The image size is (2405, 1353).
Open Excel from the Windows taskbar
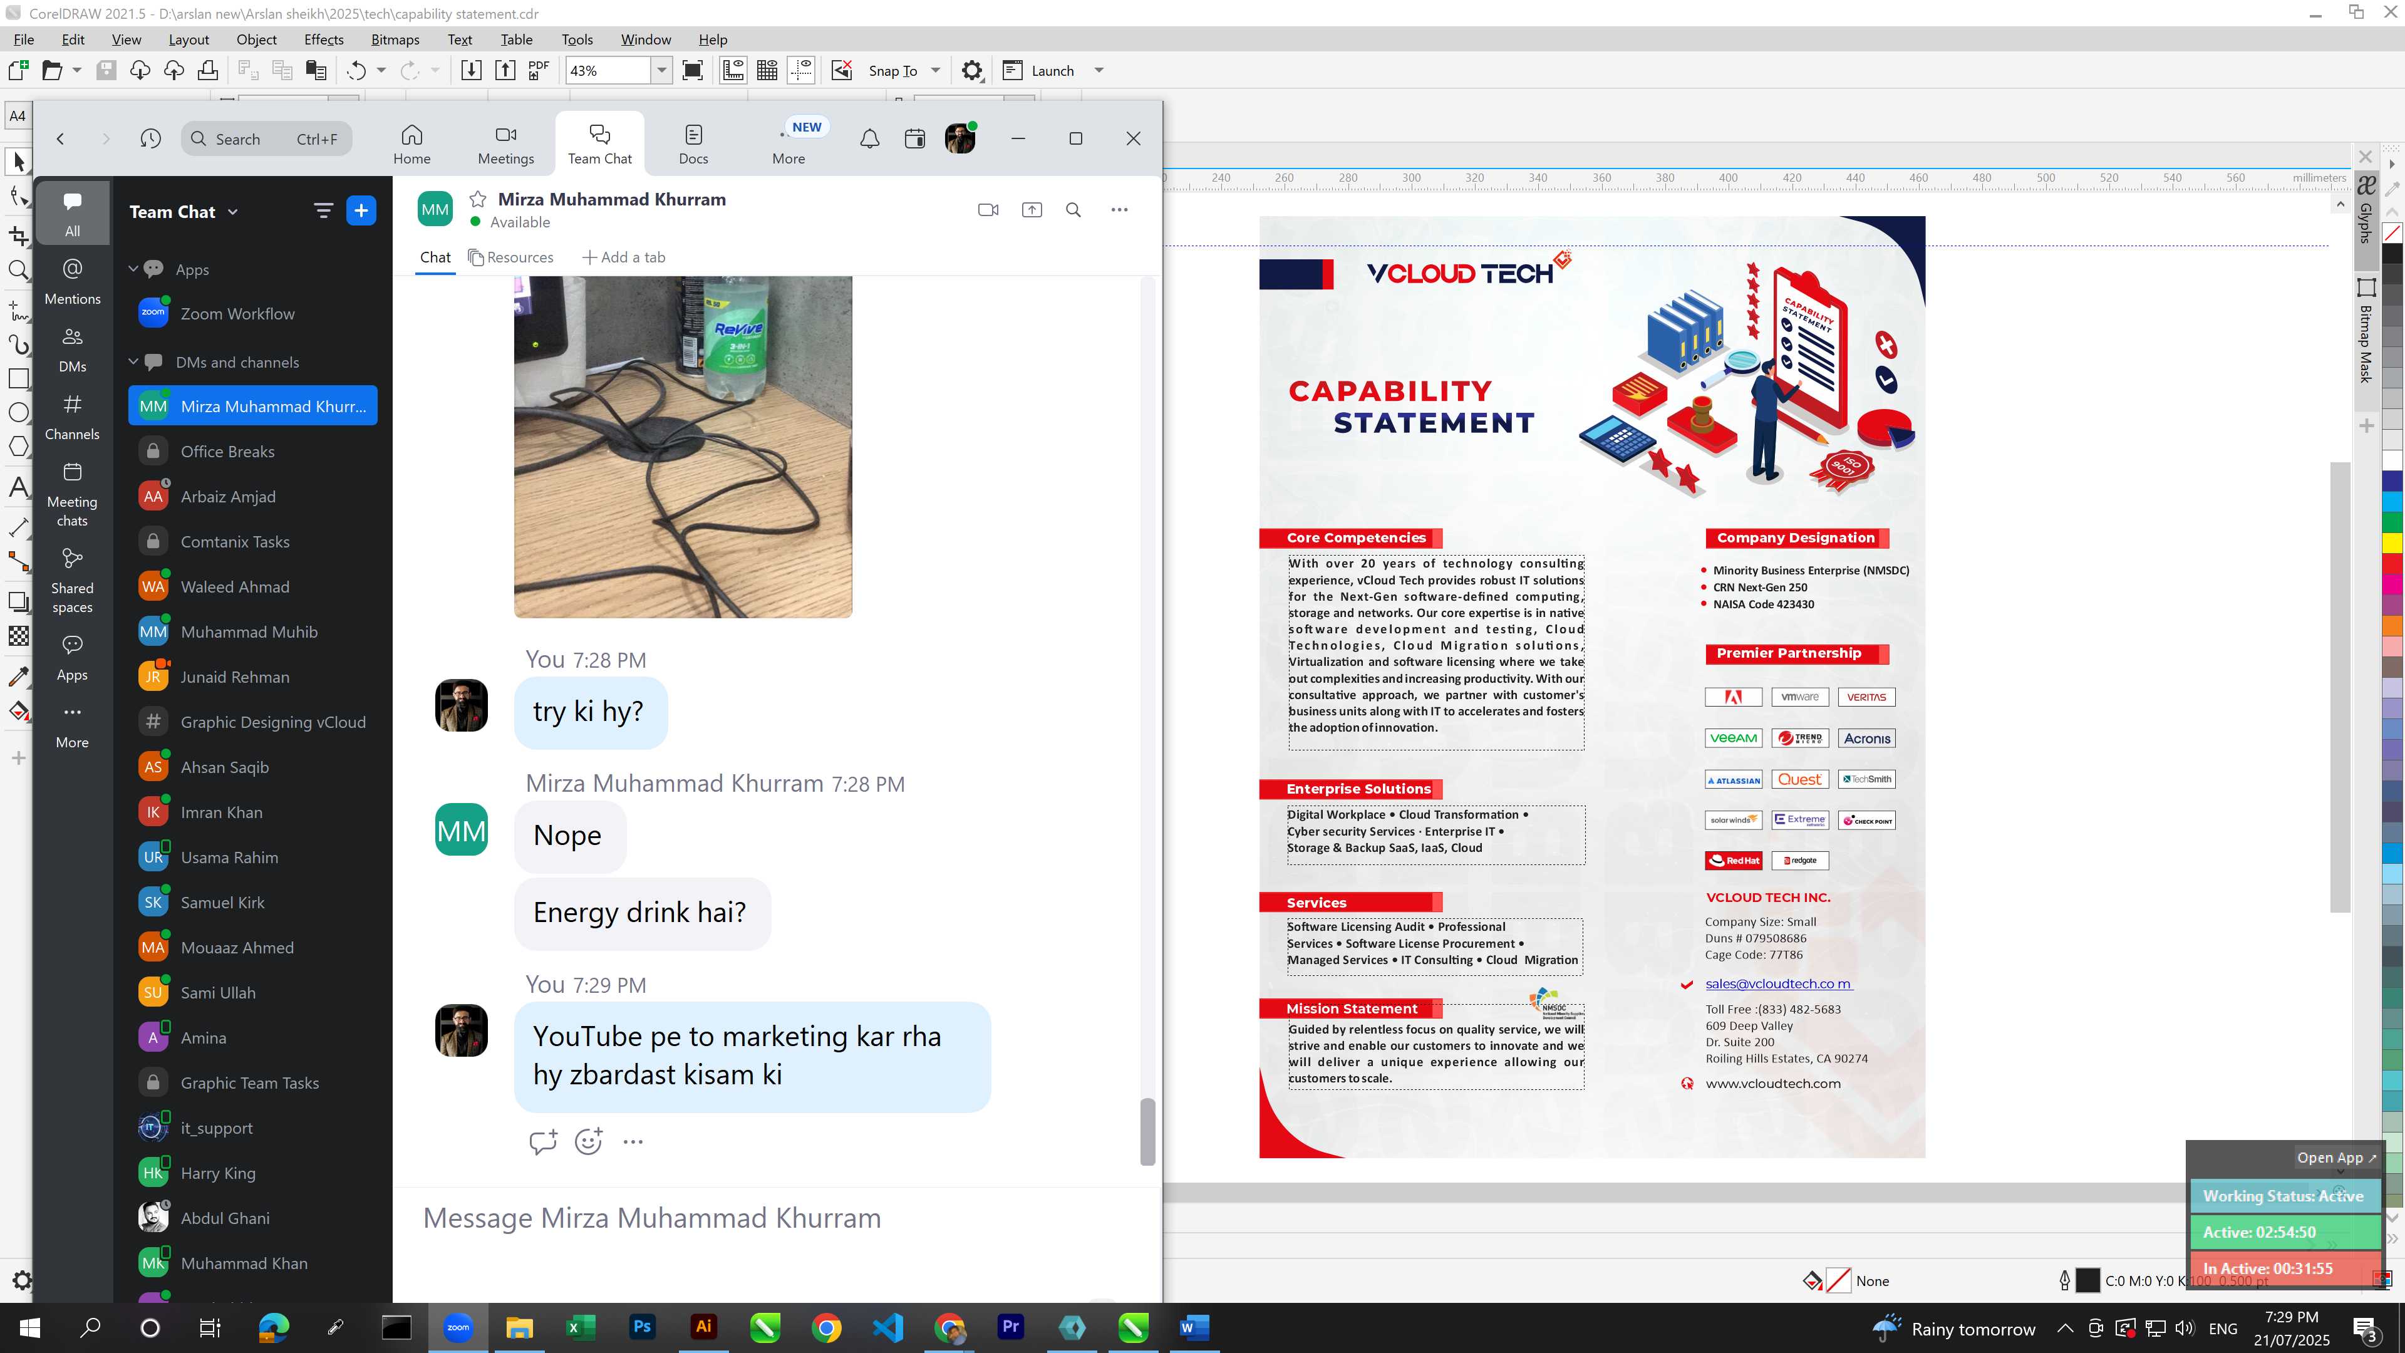point(581,1327)
